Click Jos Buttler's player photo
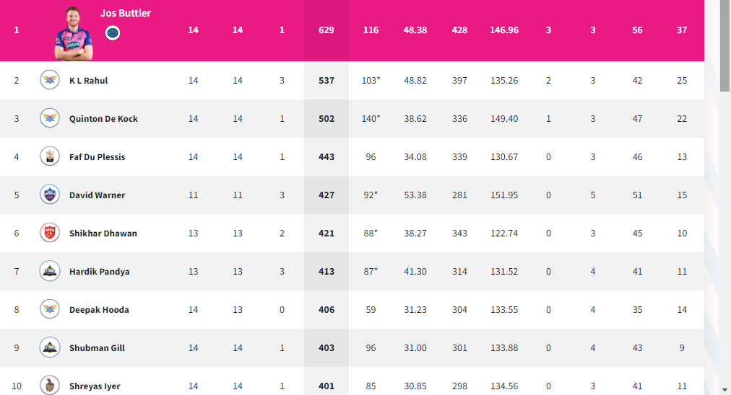Viewport: 731px width, 395px height. click(x=74, y=33)
